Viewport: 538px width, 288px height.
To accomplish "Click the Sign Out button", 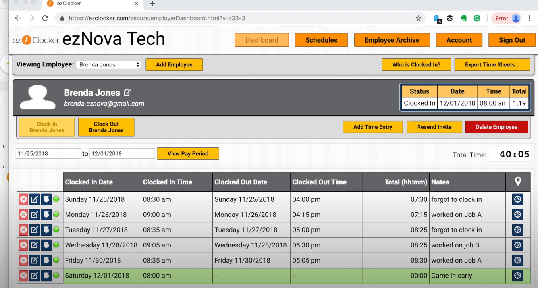I will point(512,40).
